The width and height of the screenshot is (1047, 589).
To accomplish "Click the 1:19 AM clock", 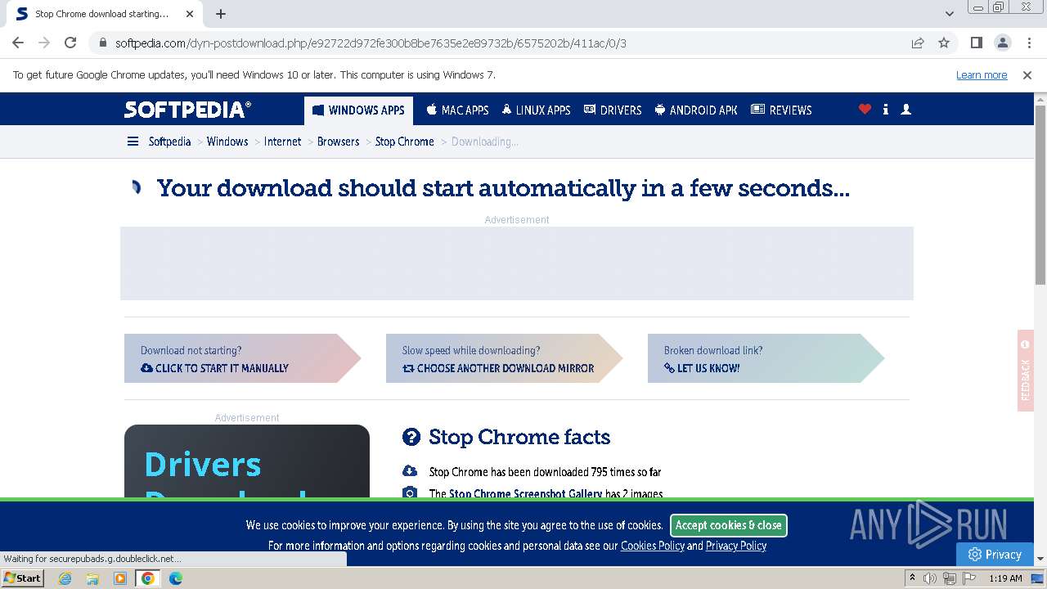I will pyautogui.click(x=1005, y=578).
